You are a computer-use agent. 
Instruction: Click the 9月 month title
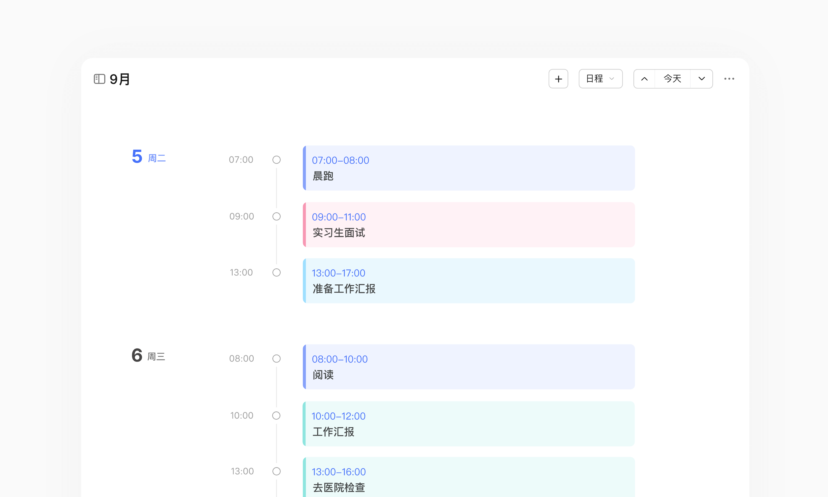120,79
